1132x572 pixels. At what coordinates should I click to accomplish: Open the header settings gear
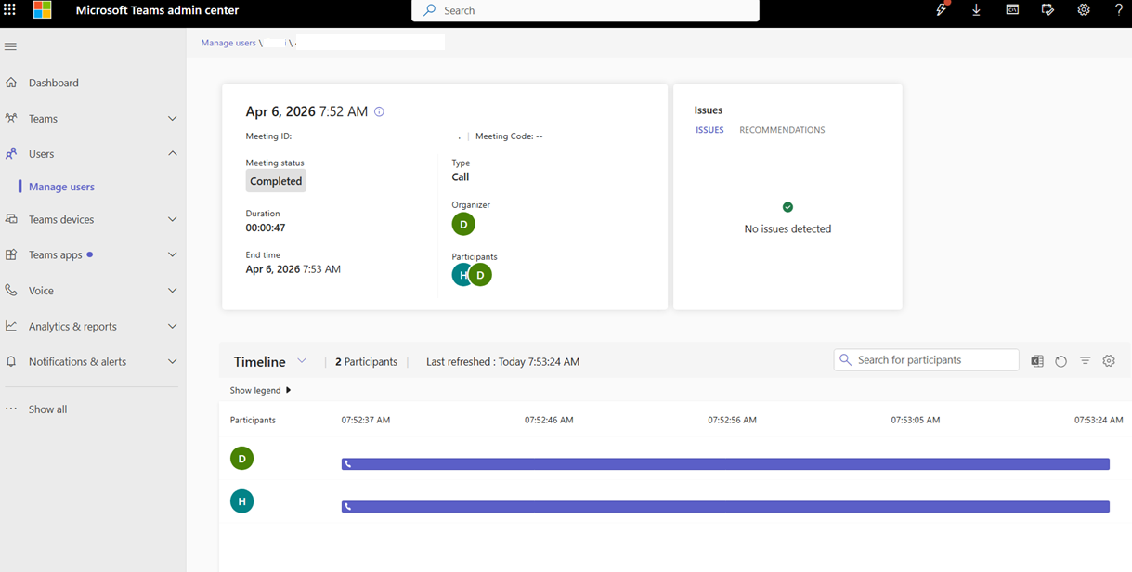(x=1084, y=10)
